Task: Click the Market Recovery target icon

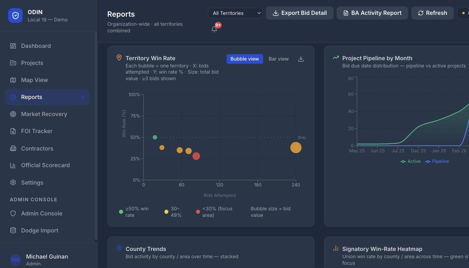Action: (13, 114)
